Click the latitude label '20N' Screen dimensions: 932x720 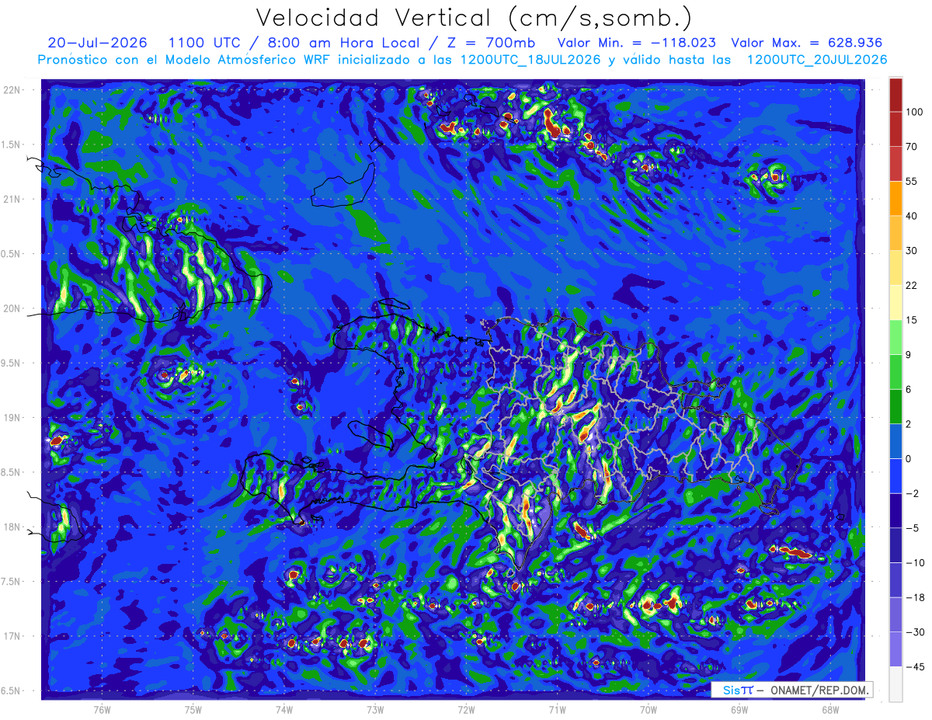point(13,308)
